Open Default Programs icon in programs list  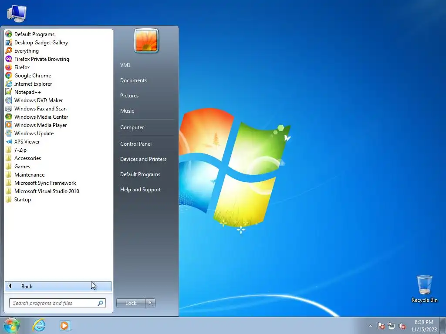pos(9,34)
